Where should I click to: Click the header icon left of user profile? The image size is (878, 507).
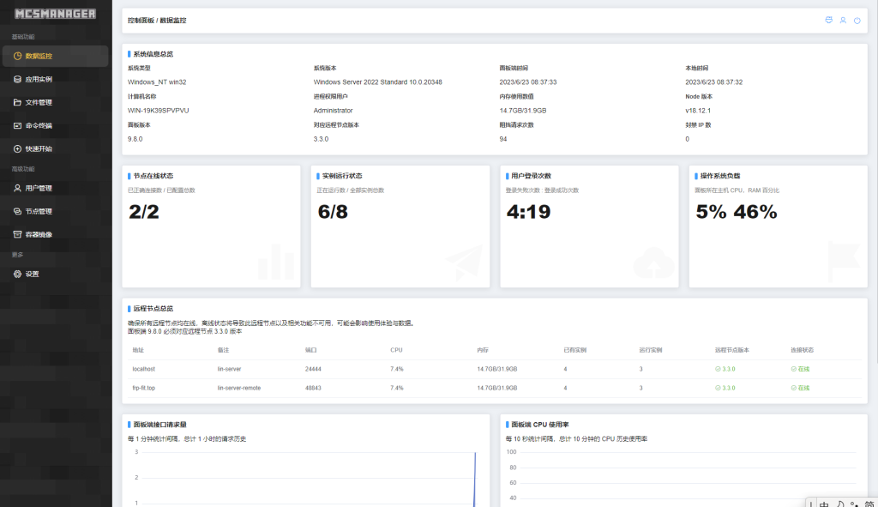(828, 20)
